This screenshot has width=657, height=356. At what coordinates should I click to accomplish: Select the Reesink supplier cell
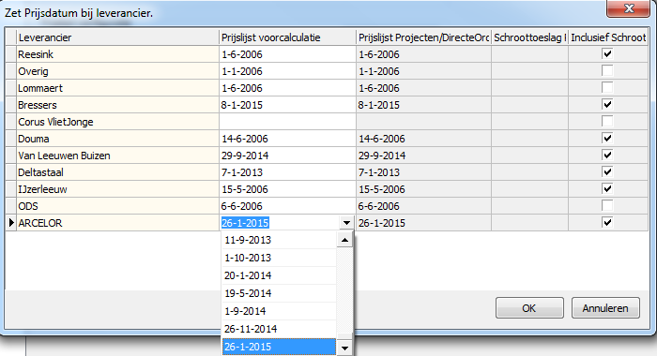pos(117,54)
